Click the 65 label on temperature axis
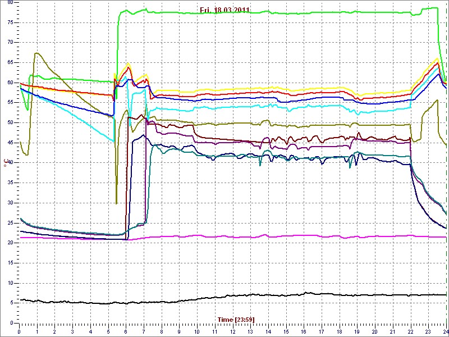449x337 pixels. [10, 62]
